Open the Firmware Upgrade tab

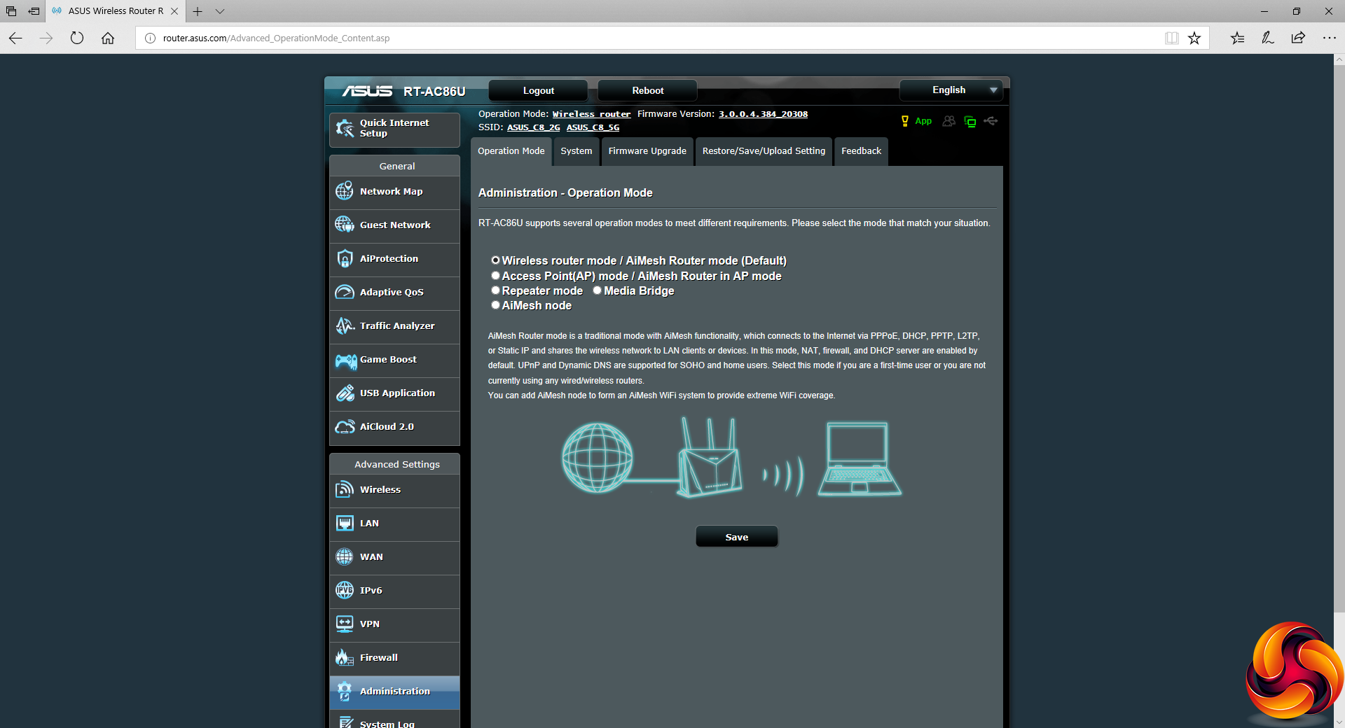pyautogui.click(x=647, y=151)
